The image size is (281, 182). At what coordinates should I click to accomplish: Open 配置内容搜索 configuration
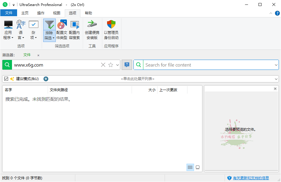click(74, 30)
